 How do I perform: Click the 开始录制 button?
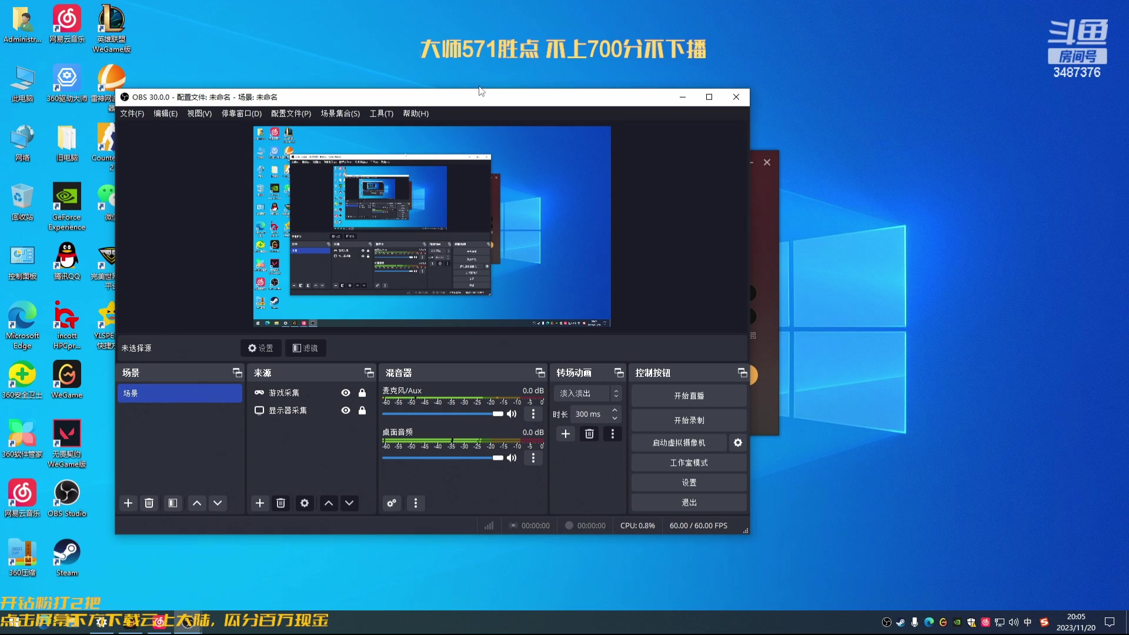click(689, 420)
